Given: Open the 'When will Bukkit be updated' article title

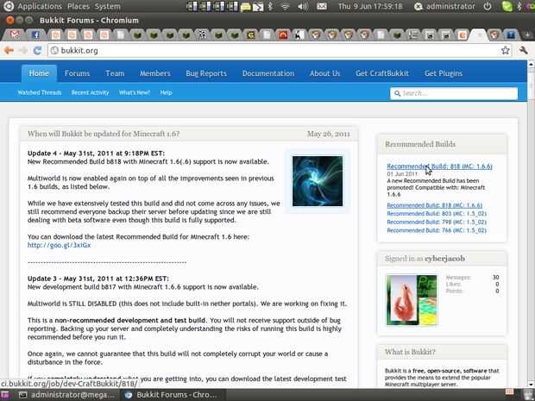Looking at the screenshot, I should 104,134.
